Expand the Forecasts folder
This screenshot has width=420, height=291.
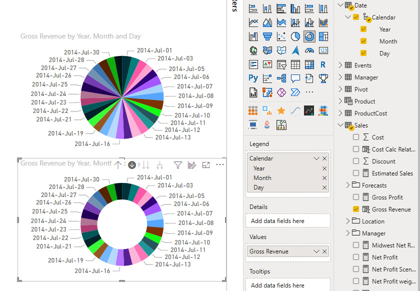coord(348,185)
